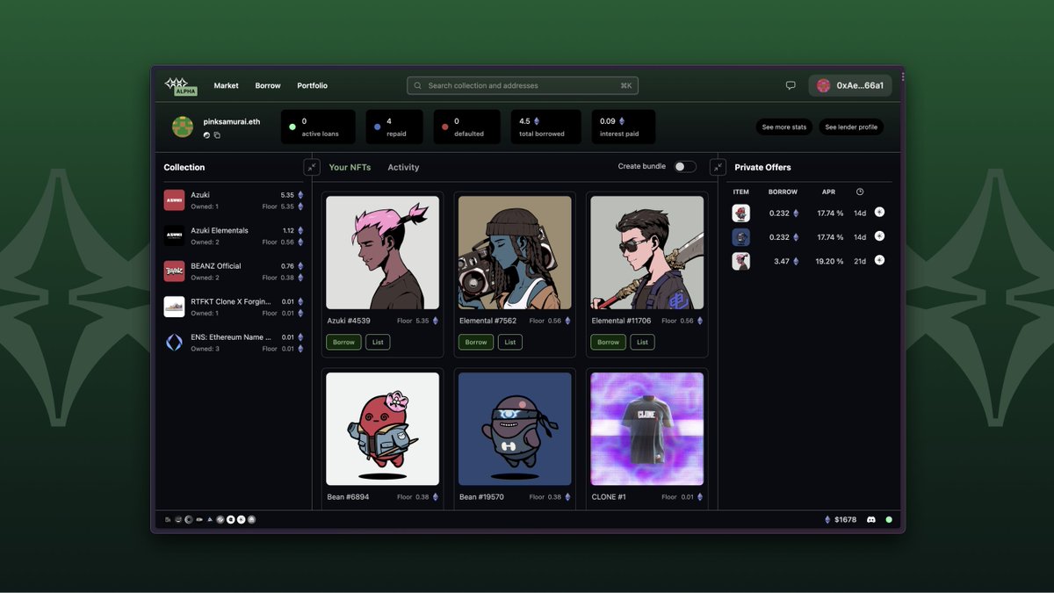Open the CLONE #1 thumbnail

click(x=647, y=429)
